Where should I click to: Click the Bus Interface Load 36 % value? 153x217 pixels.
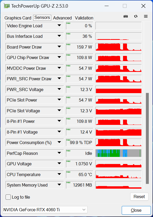(x=79, y=36)
